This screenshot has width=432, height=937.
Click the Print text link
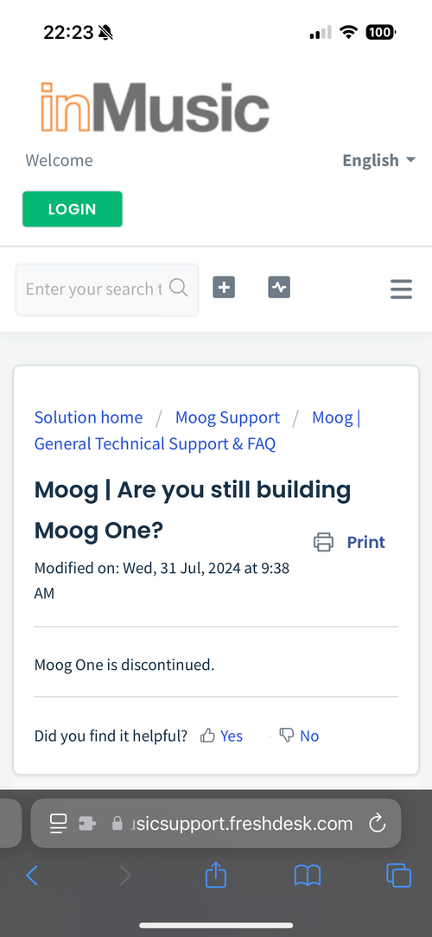tap(365, 542)
